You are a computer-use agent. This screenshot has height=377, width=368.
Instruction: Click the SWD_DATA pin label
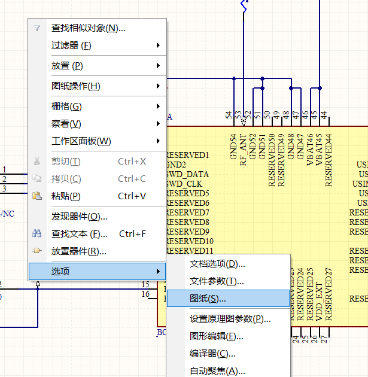click(187, 174)
